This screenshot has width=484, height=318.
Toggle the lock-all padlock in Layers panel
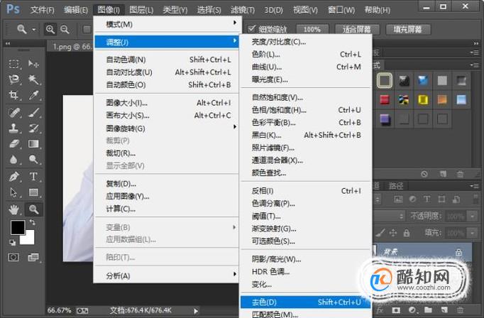407,233
